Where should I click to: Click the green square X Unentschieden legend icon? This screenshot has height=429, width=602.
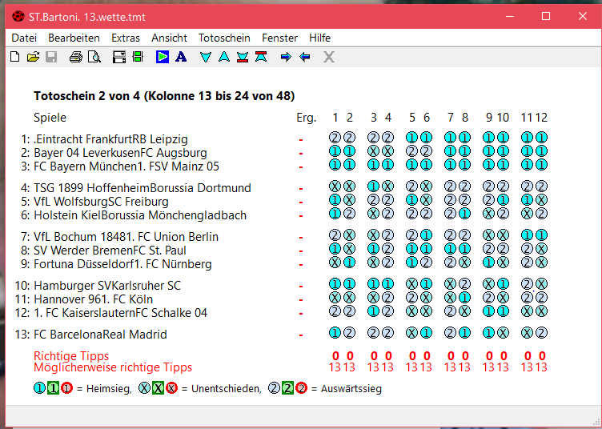(158, 388)
